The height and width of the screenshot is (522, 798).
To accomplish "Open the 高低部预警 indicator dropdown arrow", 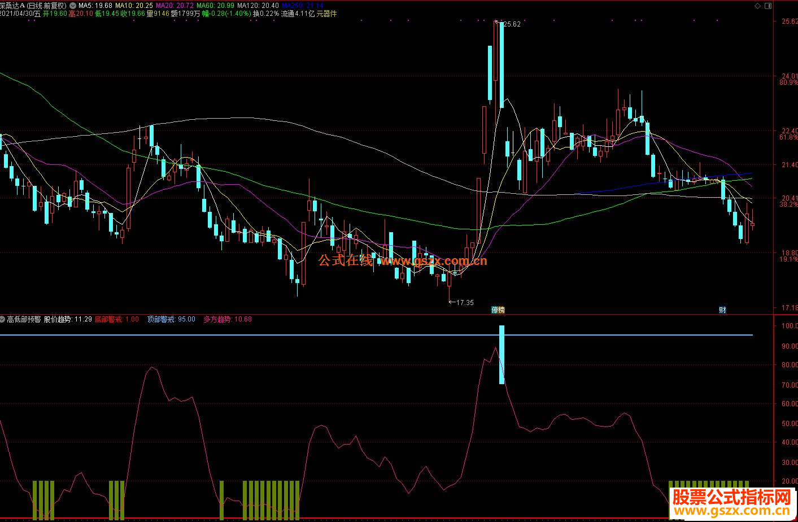I will pyautogui.click(x=3, y=319).
